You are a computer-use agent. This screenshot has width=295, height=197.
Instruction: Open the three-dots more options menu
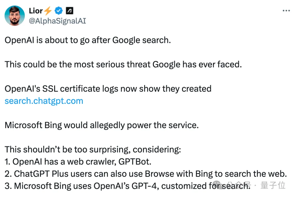click(x=286, y=11)
